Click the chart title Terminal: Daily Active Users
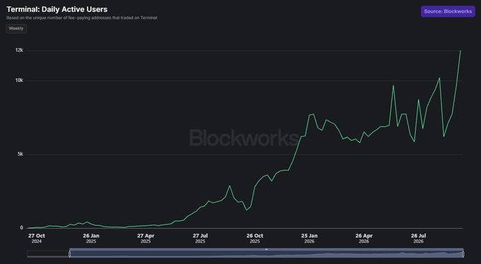Screen dimensions: 481x264 57,9
